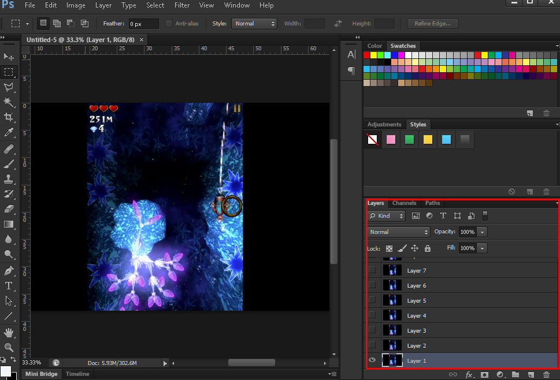The width and height of the screenshot is (560, 380).
Task: Select the Eraser tool
Action: (x=9, y=208)
